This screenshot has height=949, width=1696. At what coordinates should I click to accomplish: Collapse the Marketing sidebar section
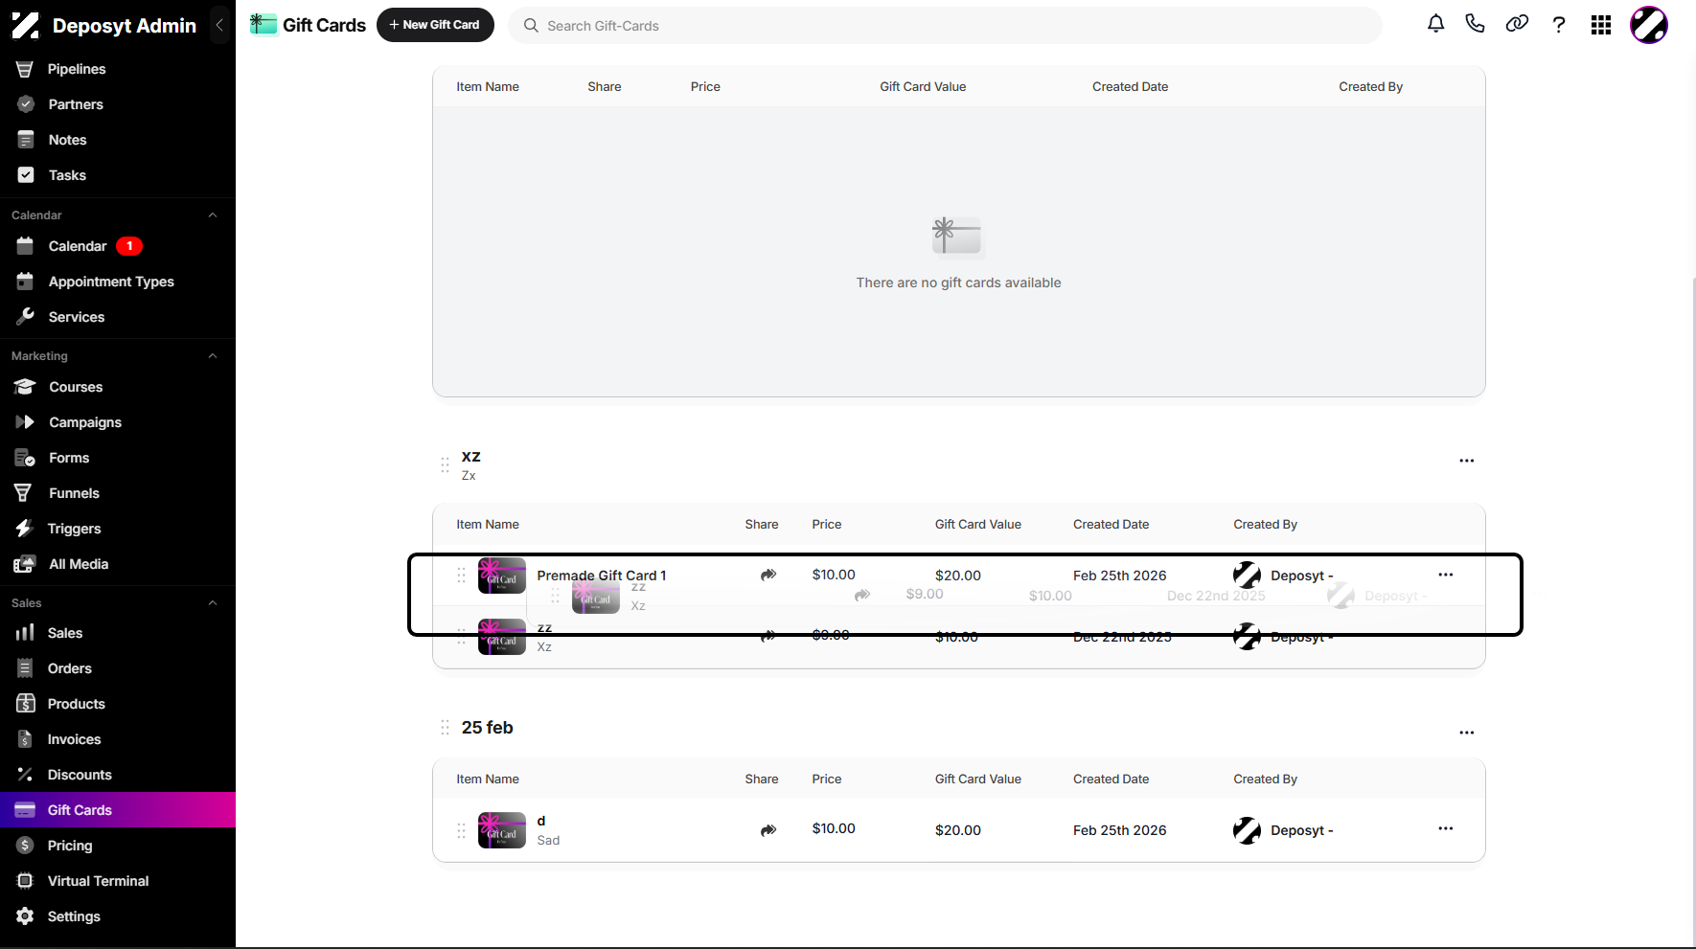point(213,356)
